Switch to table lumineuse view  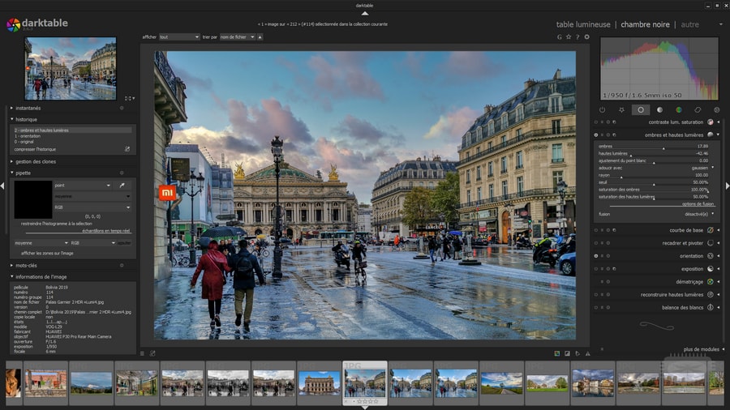click(583, 24)
